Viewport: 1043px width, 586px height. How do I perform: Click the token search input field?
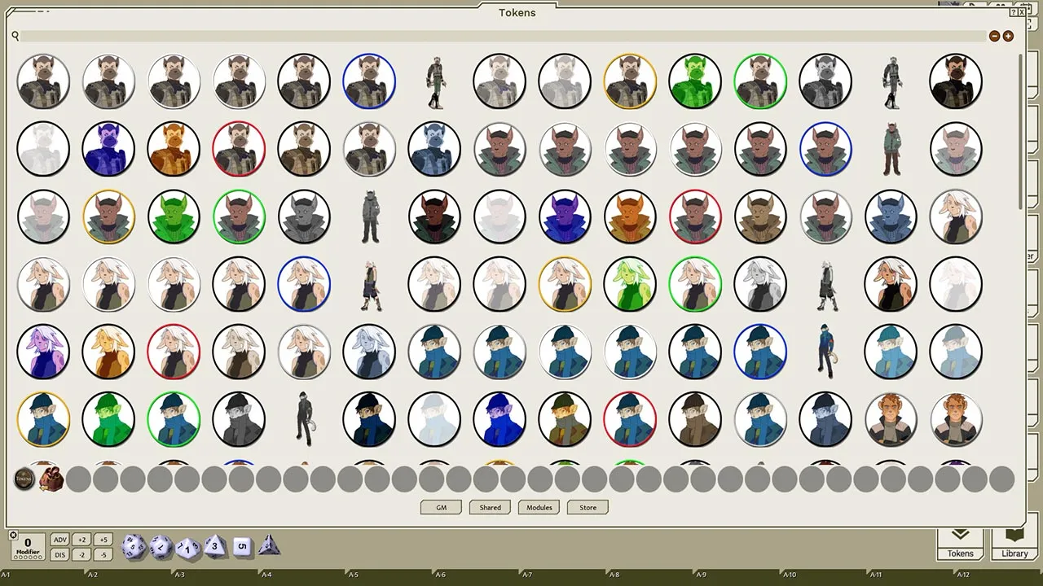click(x=503, y=36)
